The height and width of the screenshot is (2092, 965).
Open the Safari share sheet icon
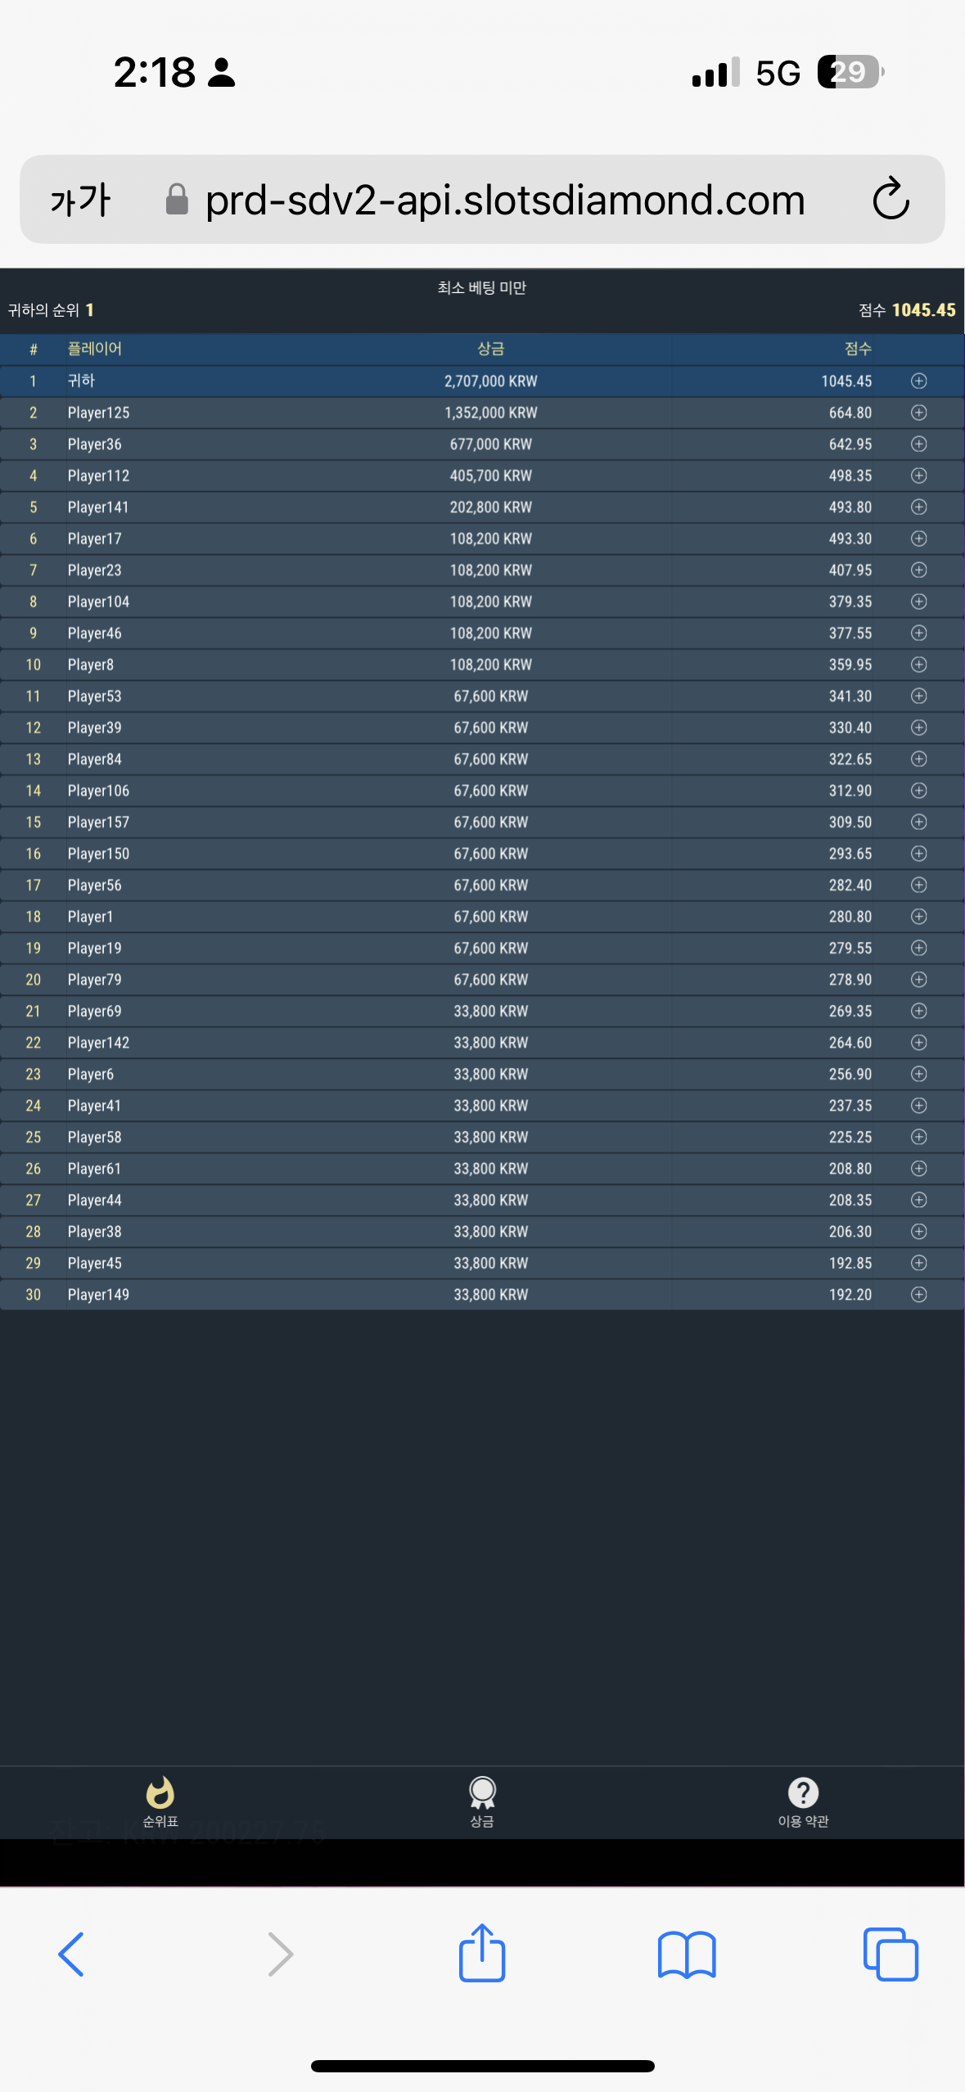pyautogui.click(x=482, y=1953)
